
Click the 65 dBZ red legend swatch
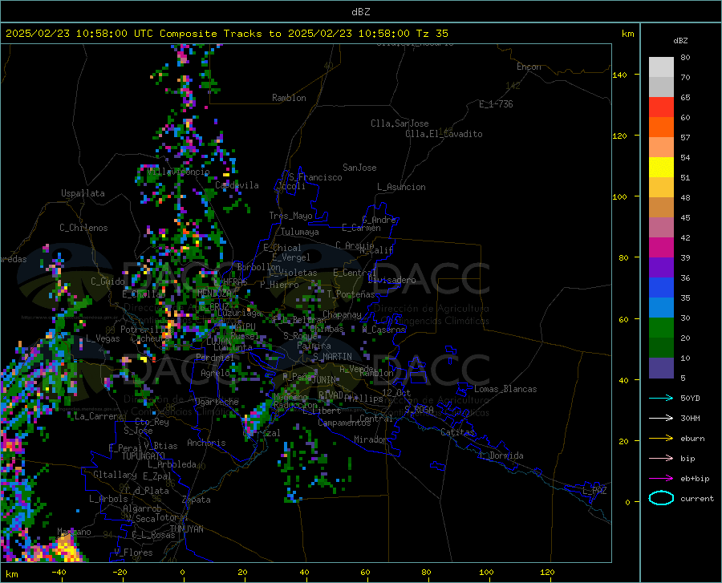click(661, 107)
